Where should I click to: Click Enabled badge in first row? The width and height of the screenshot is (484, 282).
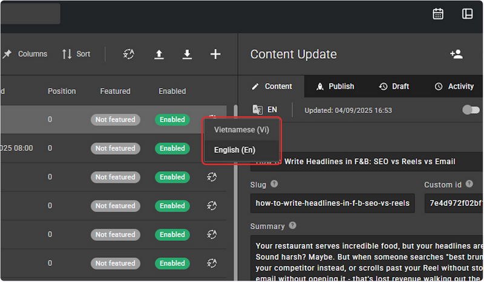(172, 120)
